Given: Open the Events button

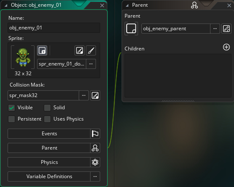Looking at the screenshot, I should 49,134.
